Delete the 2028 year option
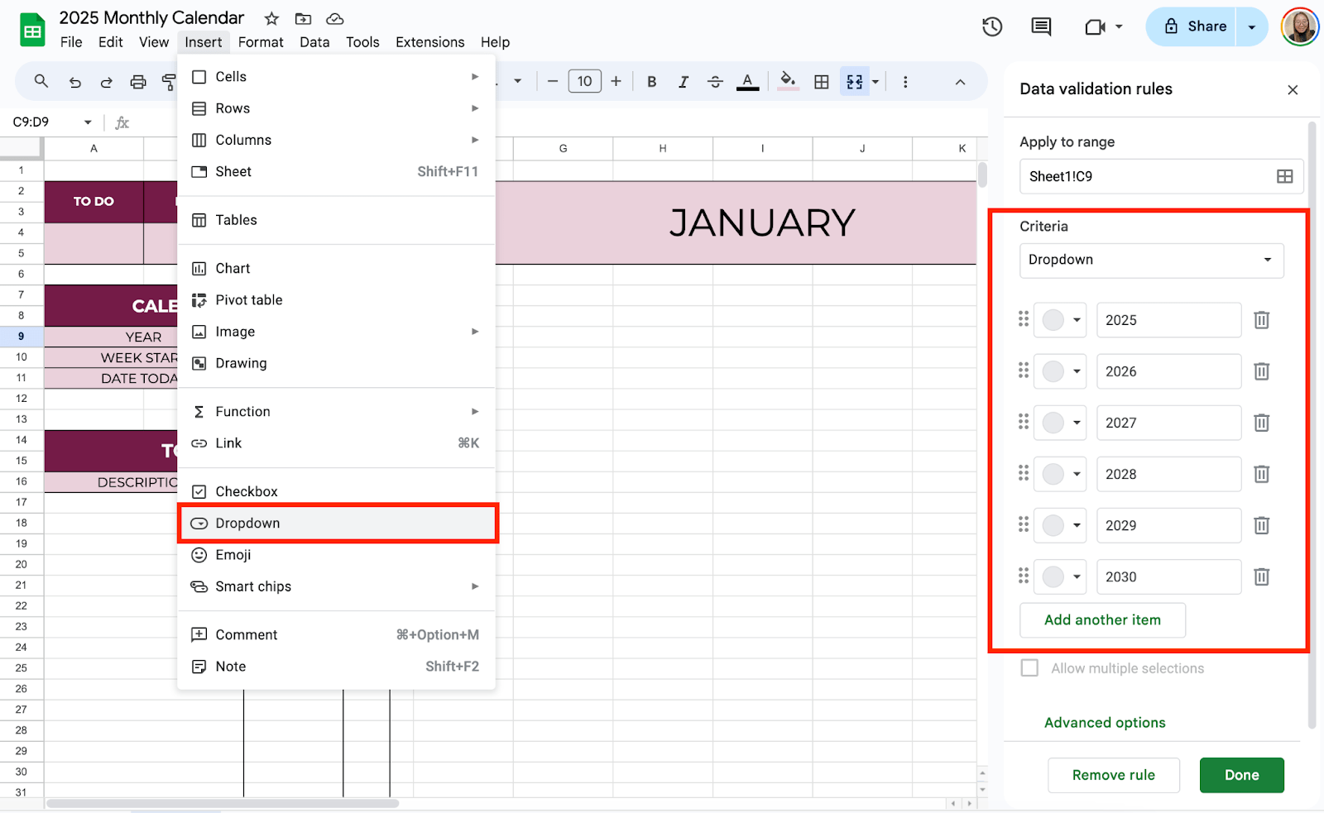Viewport: 1324px width, 813px height. (1260, 474)
